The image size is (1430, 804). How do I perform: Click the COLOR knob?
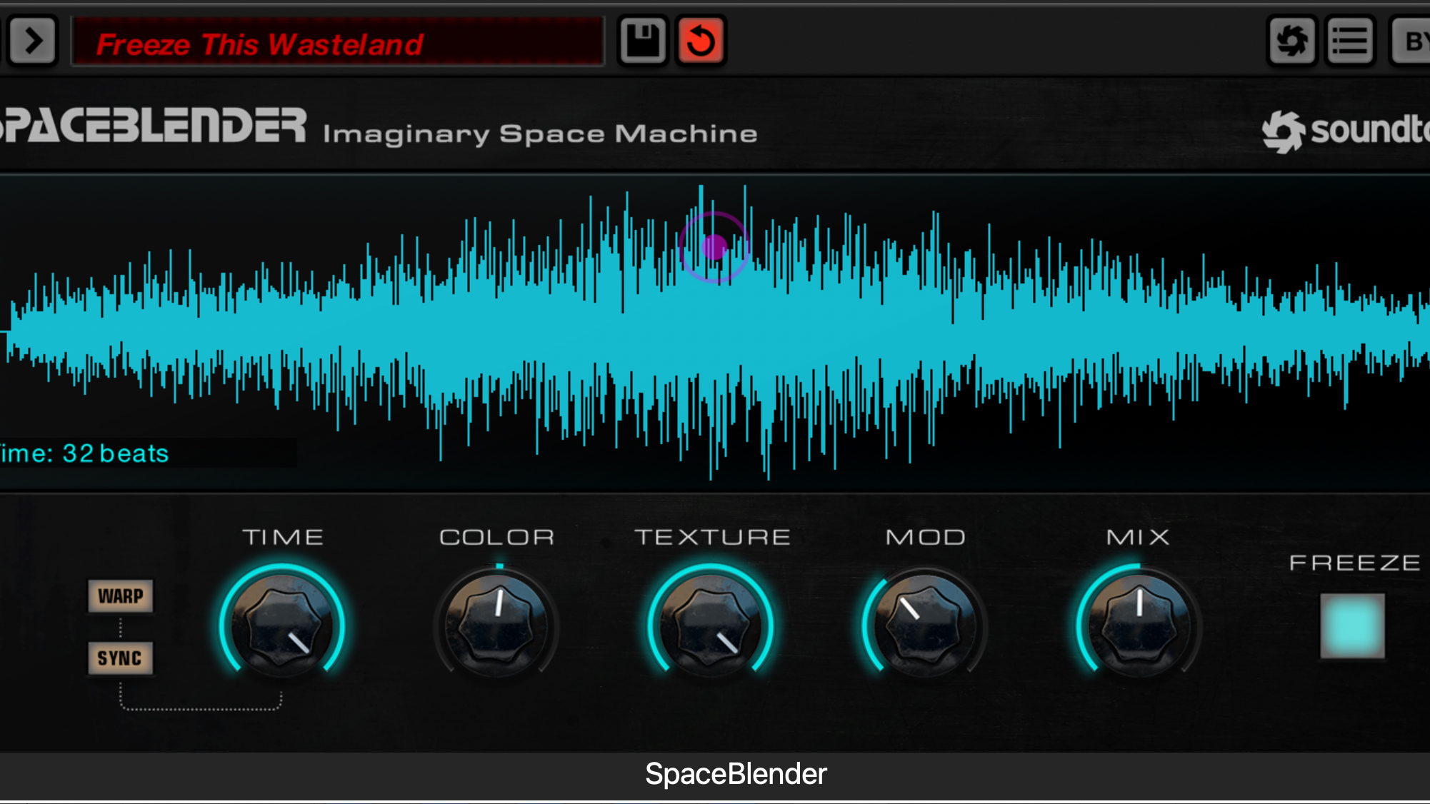(497, 625)
